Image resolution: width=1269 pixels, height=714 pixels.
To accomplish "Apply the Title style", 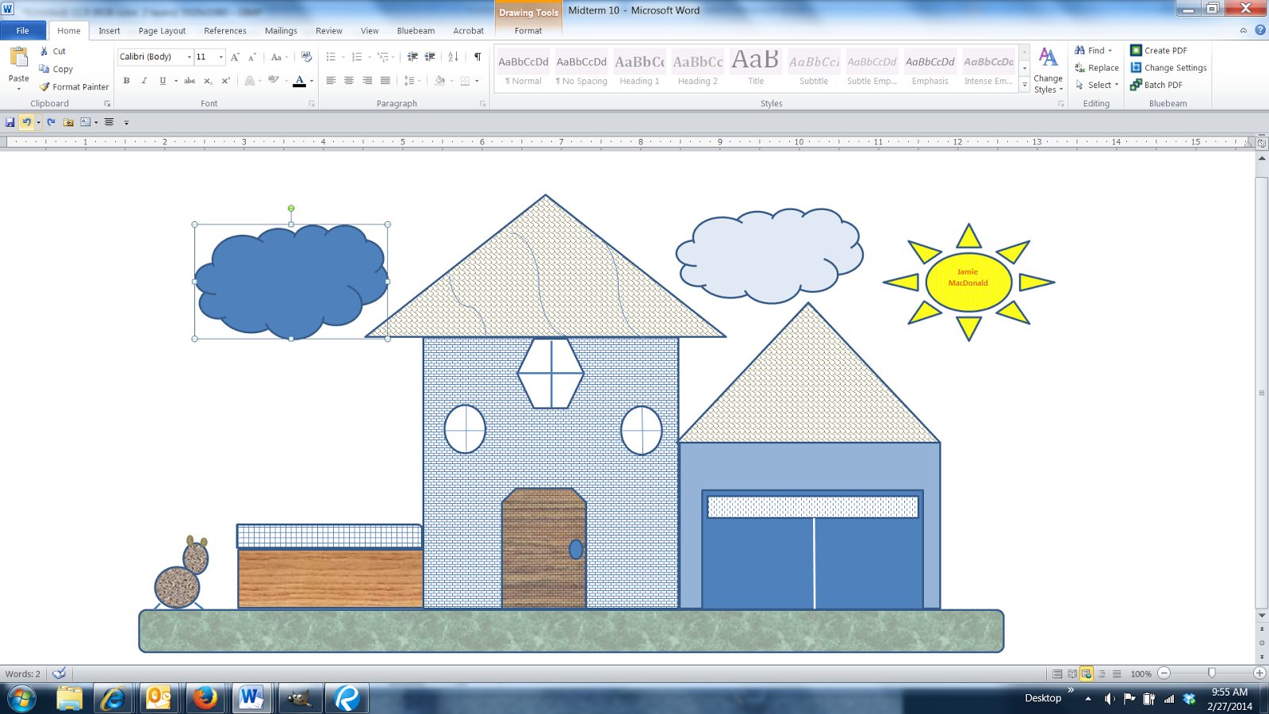I will coord(756,69).
